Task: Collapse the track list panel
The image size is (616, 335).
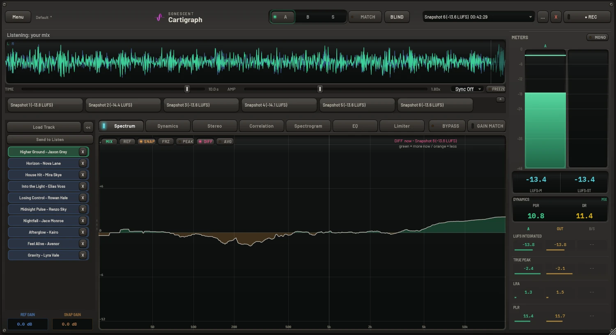Action: click(88, 127)
